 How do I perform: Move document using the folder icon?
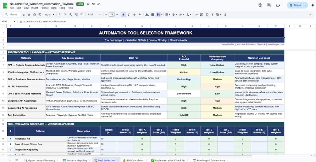coord(93,4)
